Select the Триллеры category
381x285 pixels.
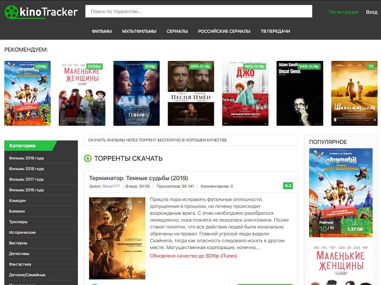pyautogui.click(x=41, y=222)
